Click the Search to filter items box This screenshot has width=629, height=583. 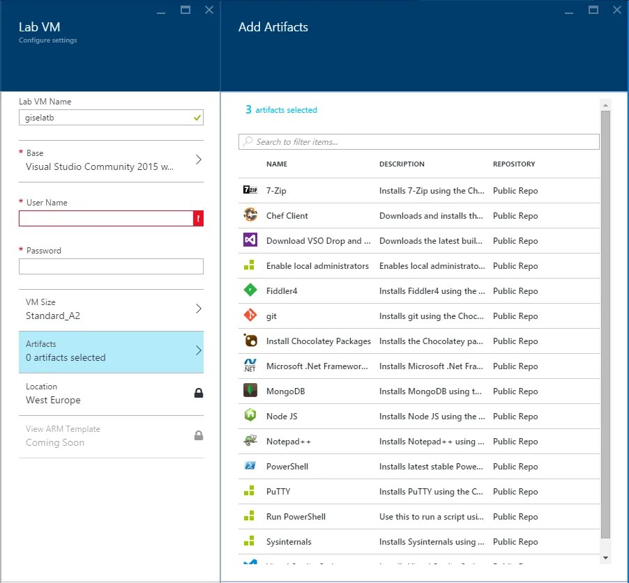(x=419, y=142)
